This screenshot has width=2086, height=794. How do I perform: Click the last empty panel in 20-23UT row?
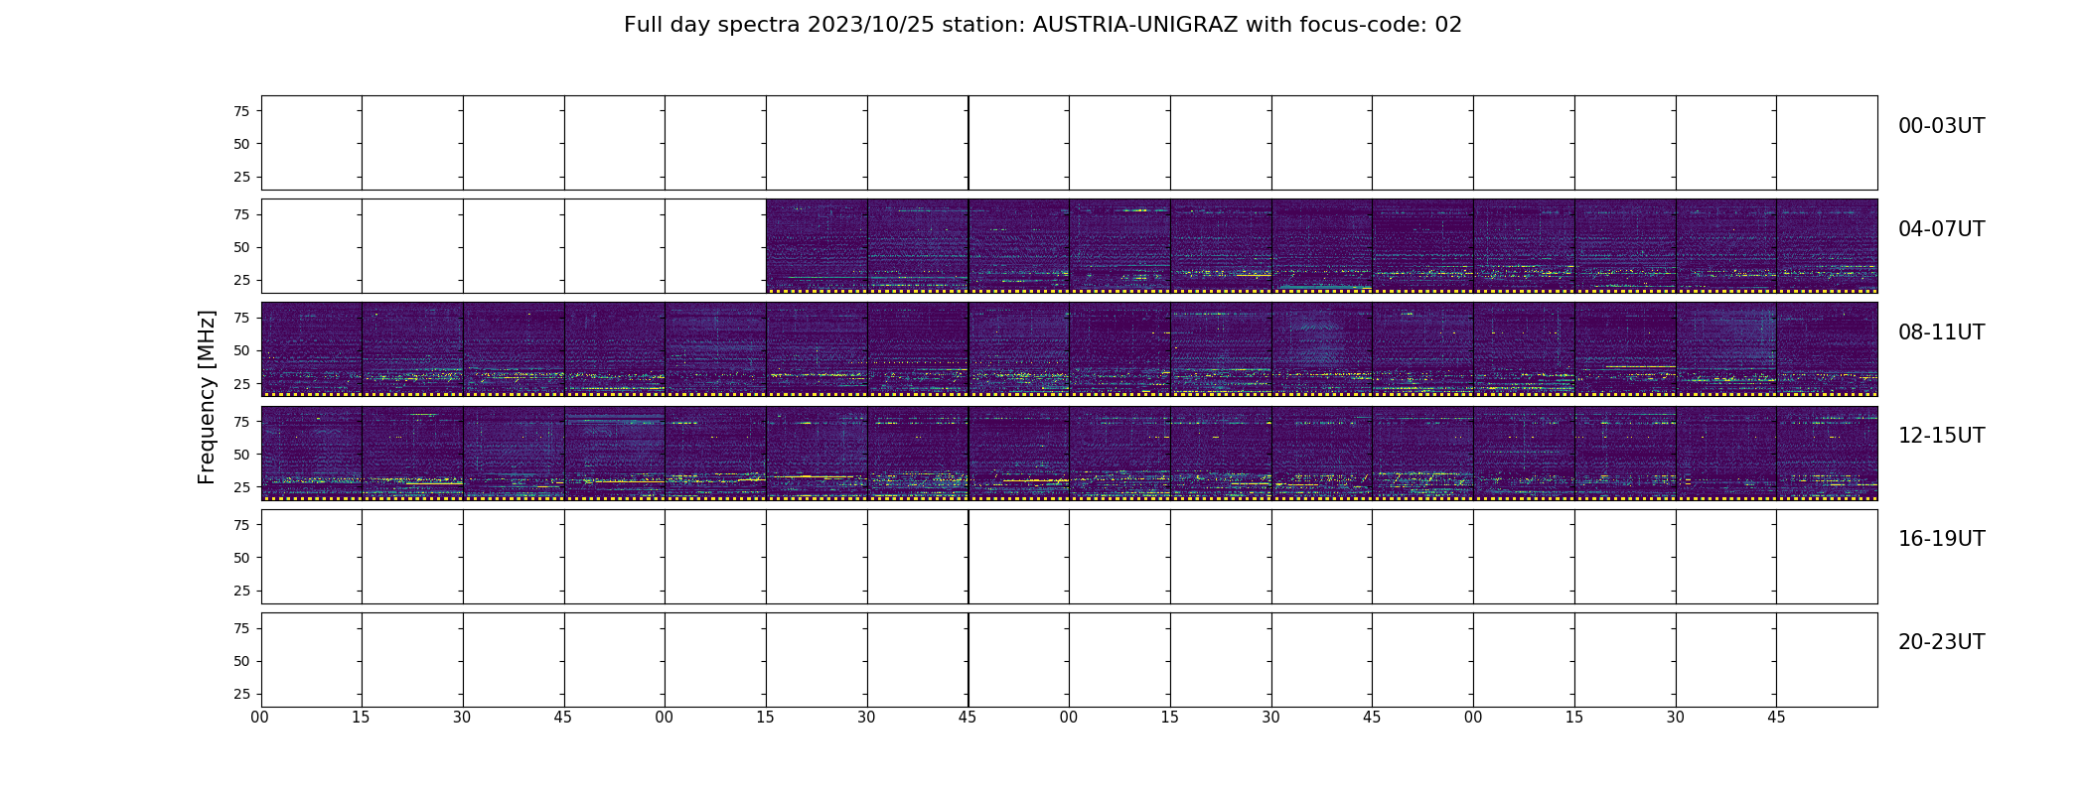coord(1827,660)
